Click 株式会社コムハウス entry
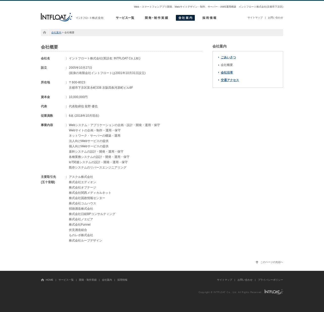The height and width of the screenshot is (312, 324). click(x=83, y=203)
